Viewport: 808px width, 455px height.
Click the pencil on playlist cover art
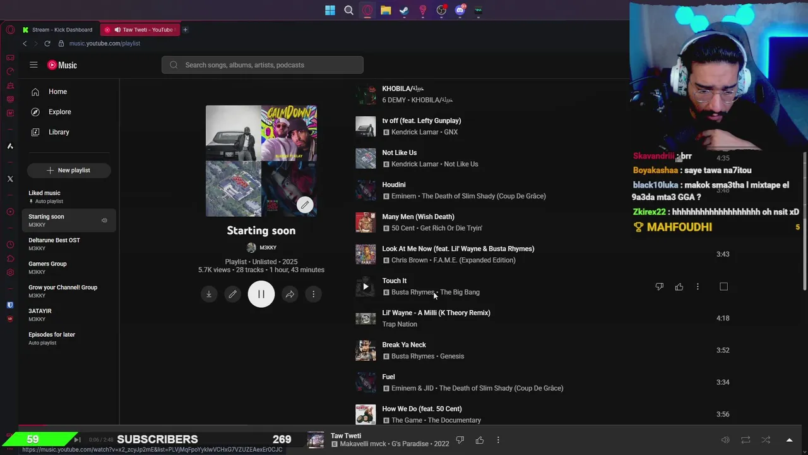point(305,205)
